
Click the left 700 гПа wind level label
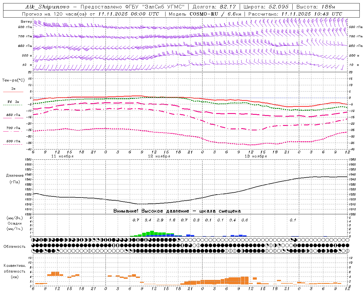tap(25, 36)
